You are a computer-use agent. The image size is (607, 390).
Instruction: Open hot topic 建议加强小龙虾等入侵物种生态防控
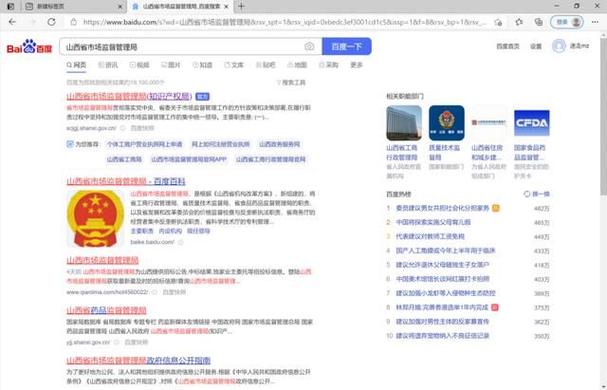pyautogui.click(x=446, y=293)
